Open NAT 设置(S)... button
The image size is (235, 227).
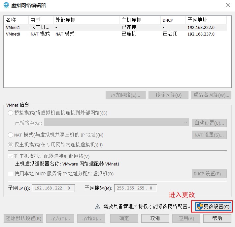(x=209, y=135)
